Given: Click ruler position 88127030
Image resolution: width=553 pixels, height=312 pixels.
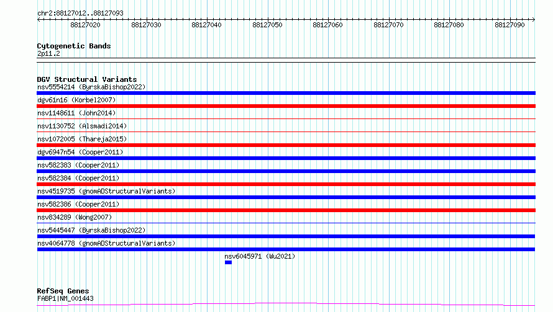Looking at the screenshot, I should [146, 25].
